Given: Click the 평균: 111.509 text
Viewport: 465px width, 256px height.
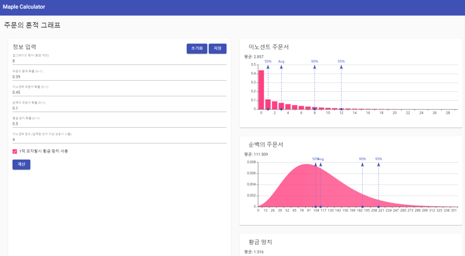Looking at the screenshot, I should point(256,154).
